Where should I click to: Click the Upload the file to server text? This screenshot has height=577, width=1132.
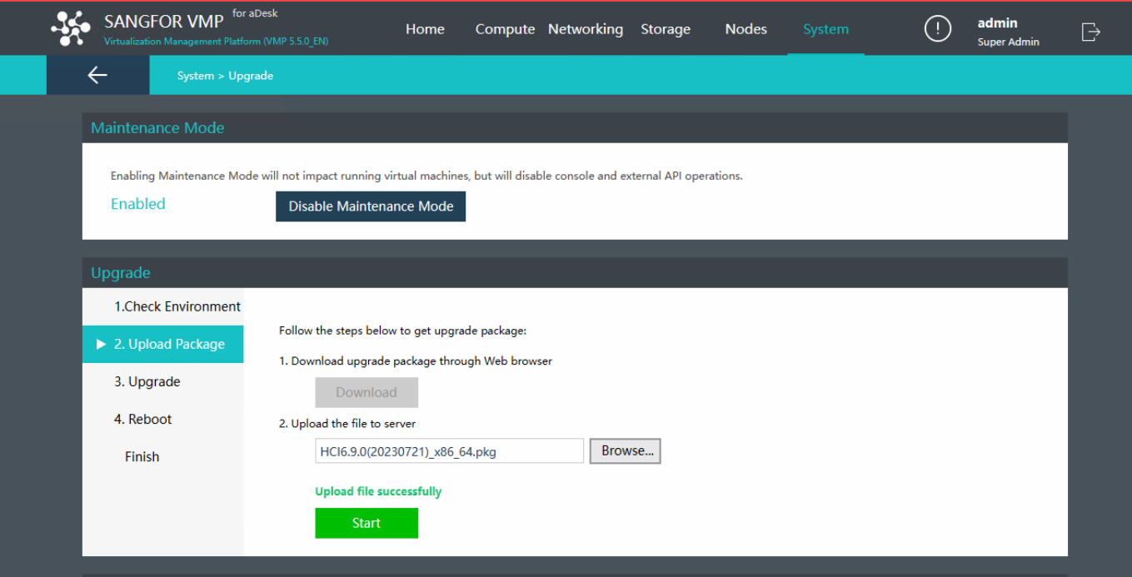click(x=347, y=424)
